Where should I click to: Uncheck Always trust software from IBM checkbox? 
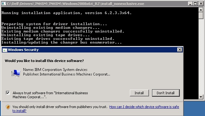point(8,93)
